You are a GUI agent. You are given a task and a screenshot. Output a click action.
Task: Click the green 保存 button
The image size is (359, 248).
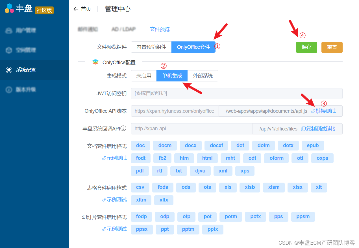tap(306, 47)
